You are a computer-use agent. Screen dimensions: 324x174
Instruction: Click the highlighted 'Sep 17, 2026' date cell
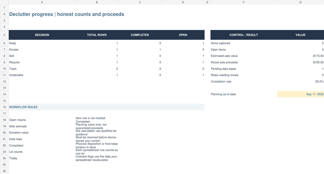tap(301, 94)
